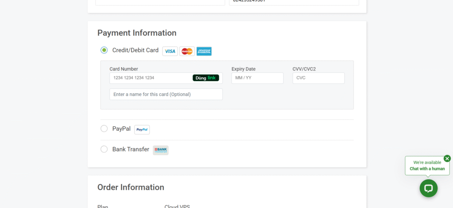Click the phone number field at top right
This screenshot has height=208, width=453.
(294, 2)
